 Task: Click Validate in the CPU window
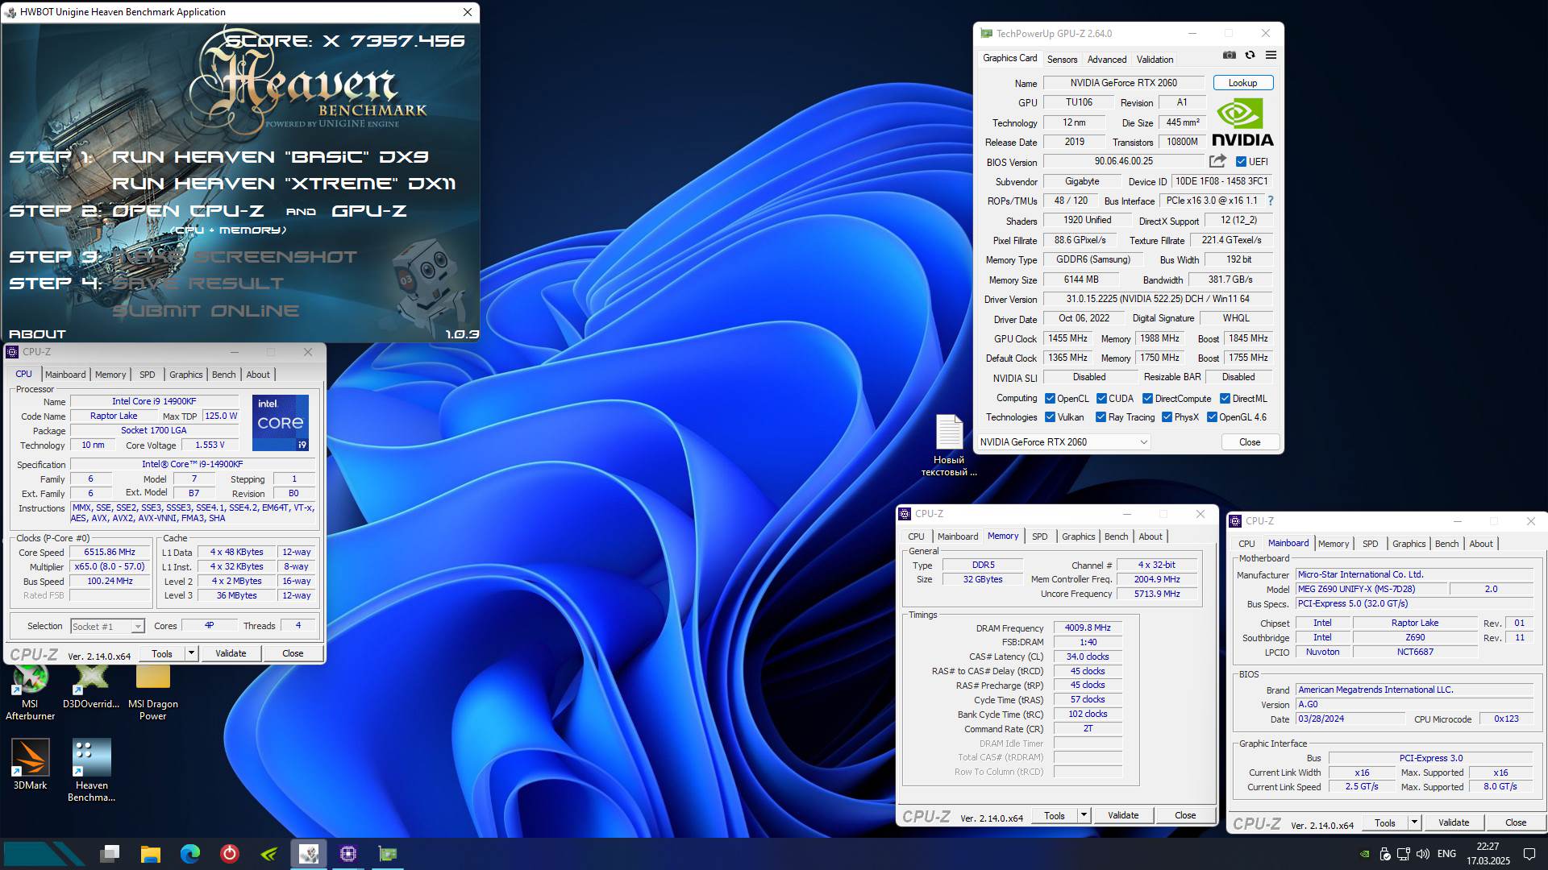tap(231, 653)
